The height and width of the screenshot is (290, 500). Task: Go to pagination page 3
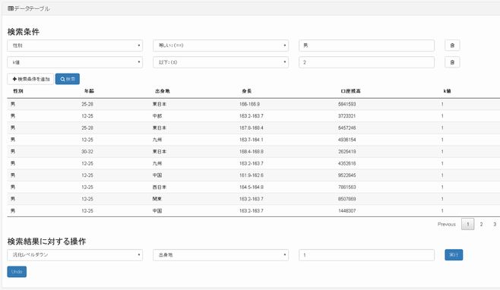click(x=495, y=225)
